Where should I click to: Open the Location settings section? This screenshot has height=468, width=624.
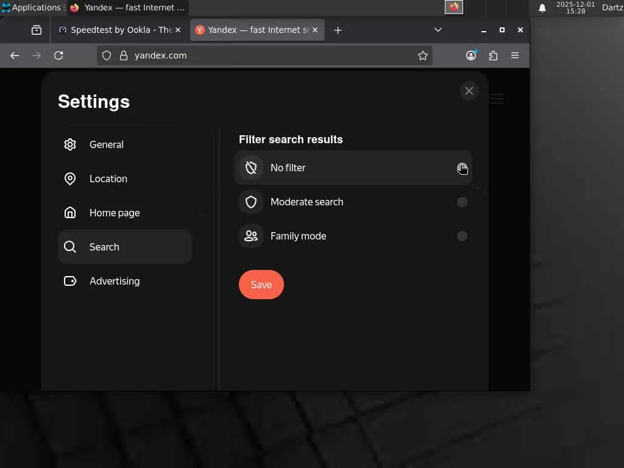click(x=124, y=179)
